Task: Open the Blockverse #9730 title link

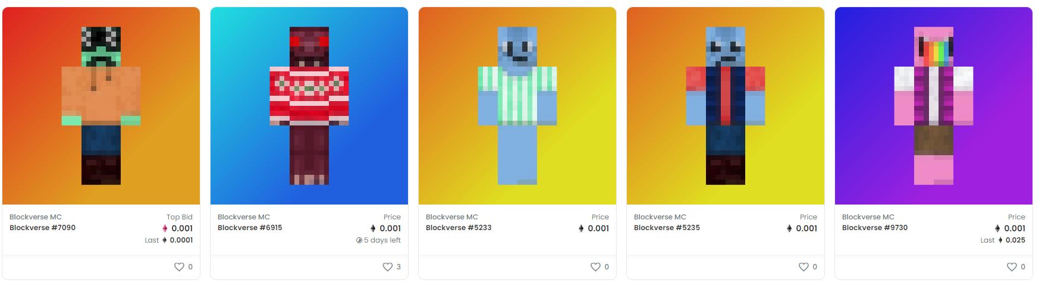Action: 875,228
